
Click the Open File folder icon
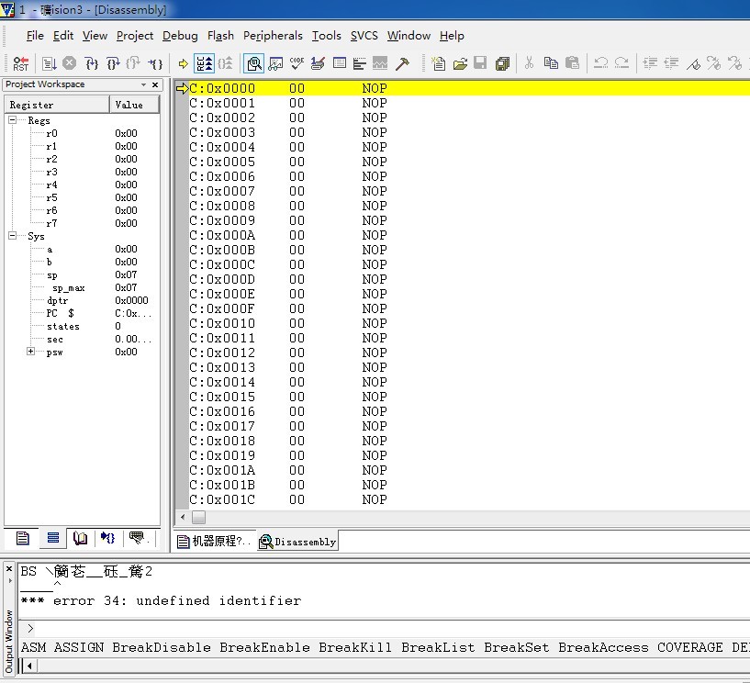(x=459, y=63)
